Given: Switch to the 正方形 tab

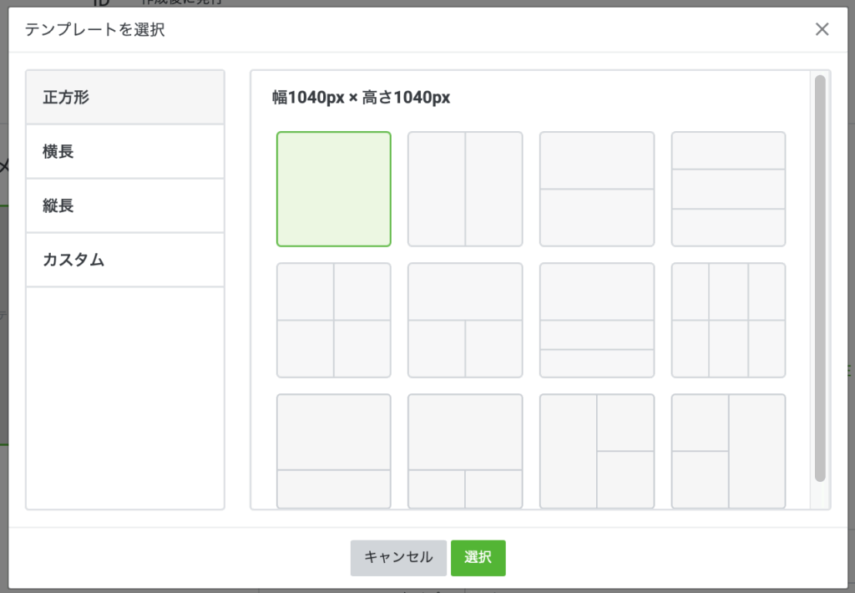Looking at the screenshot, I should pyautogui.click(x=125, y=97).
